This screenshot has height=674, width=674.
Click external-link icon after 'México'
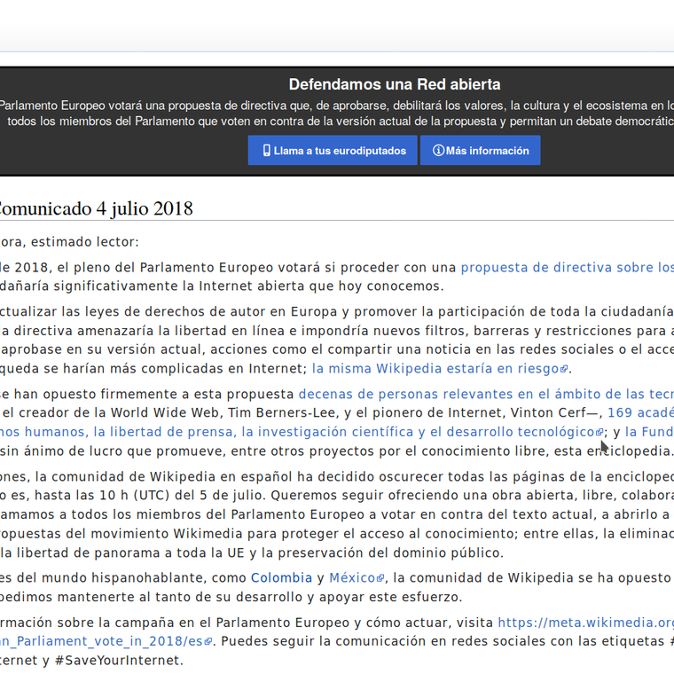pos(380,578)
